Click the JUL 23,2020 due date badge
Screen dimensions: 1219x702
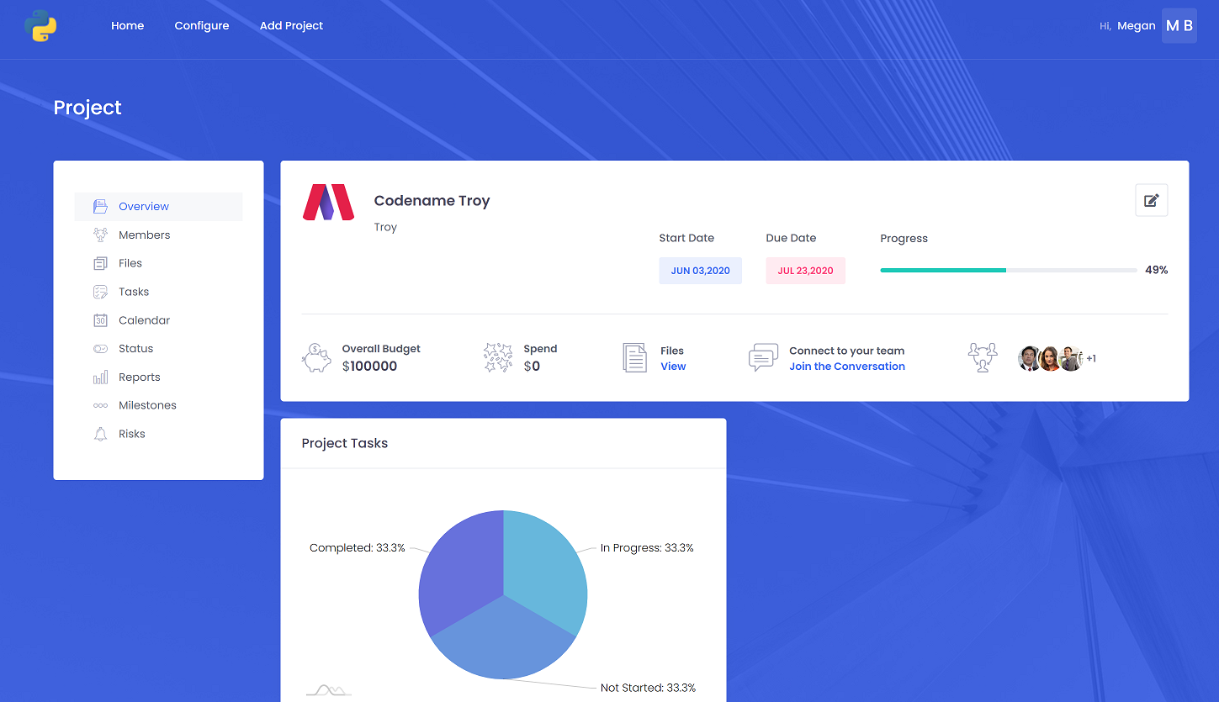pos(806,271)
